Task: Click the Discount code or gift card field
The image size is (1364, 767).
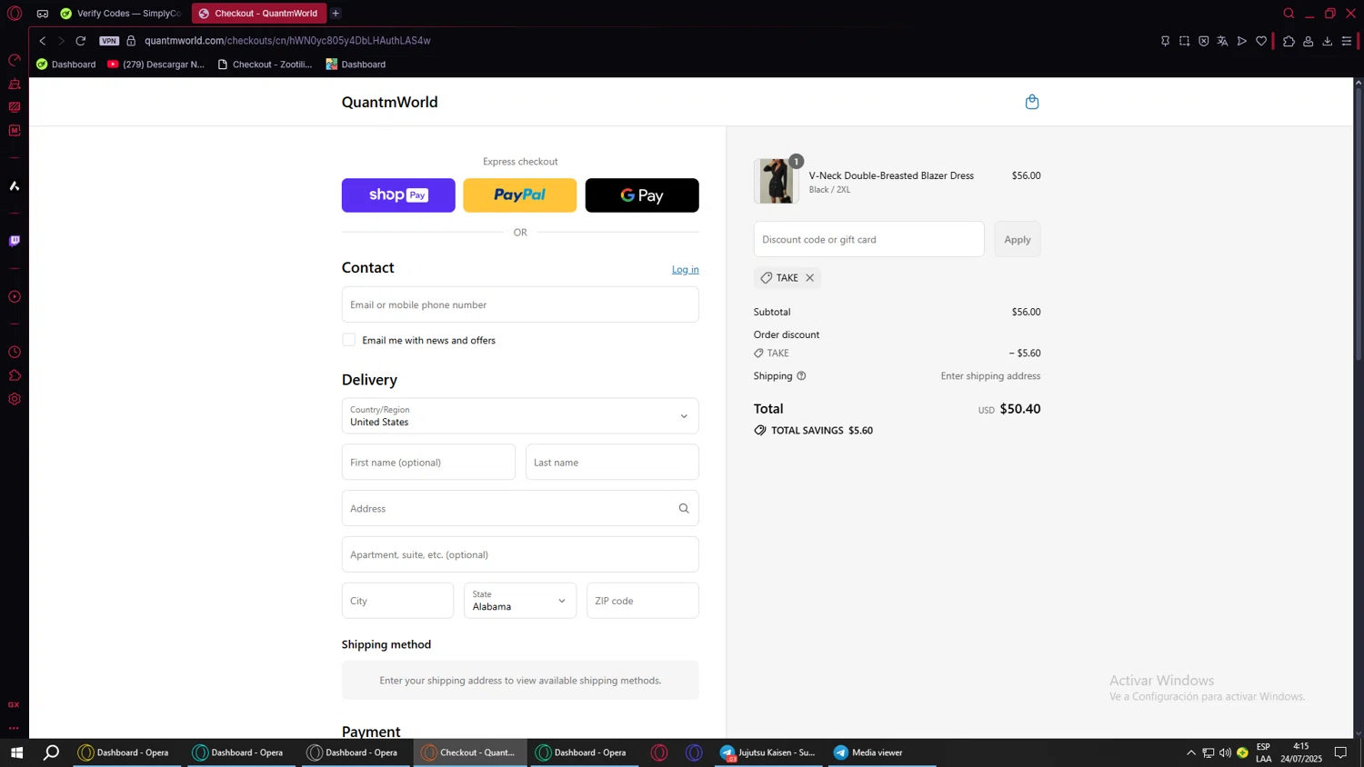Action: (868, 239)
